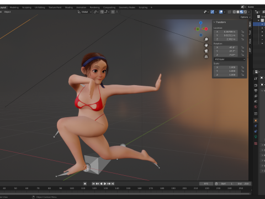Select solid viewport shading
This screenshot has height=199, width=265.
click(238, 12)
